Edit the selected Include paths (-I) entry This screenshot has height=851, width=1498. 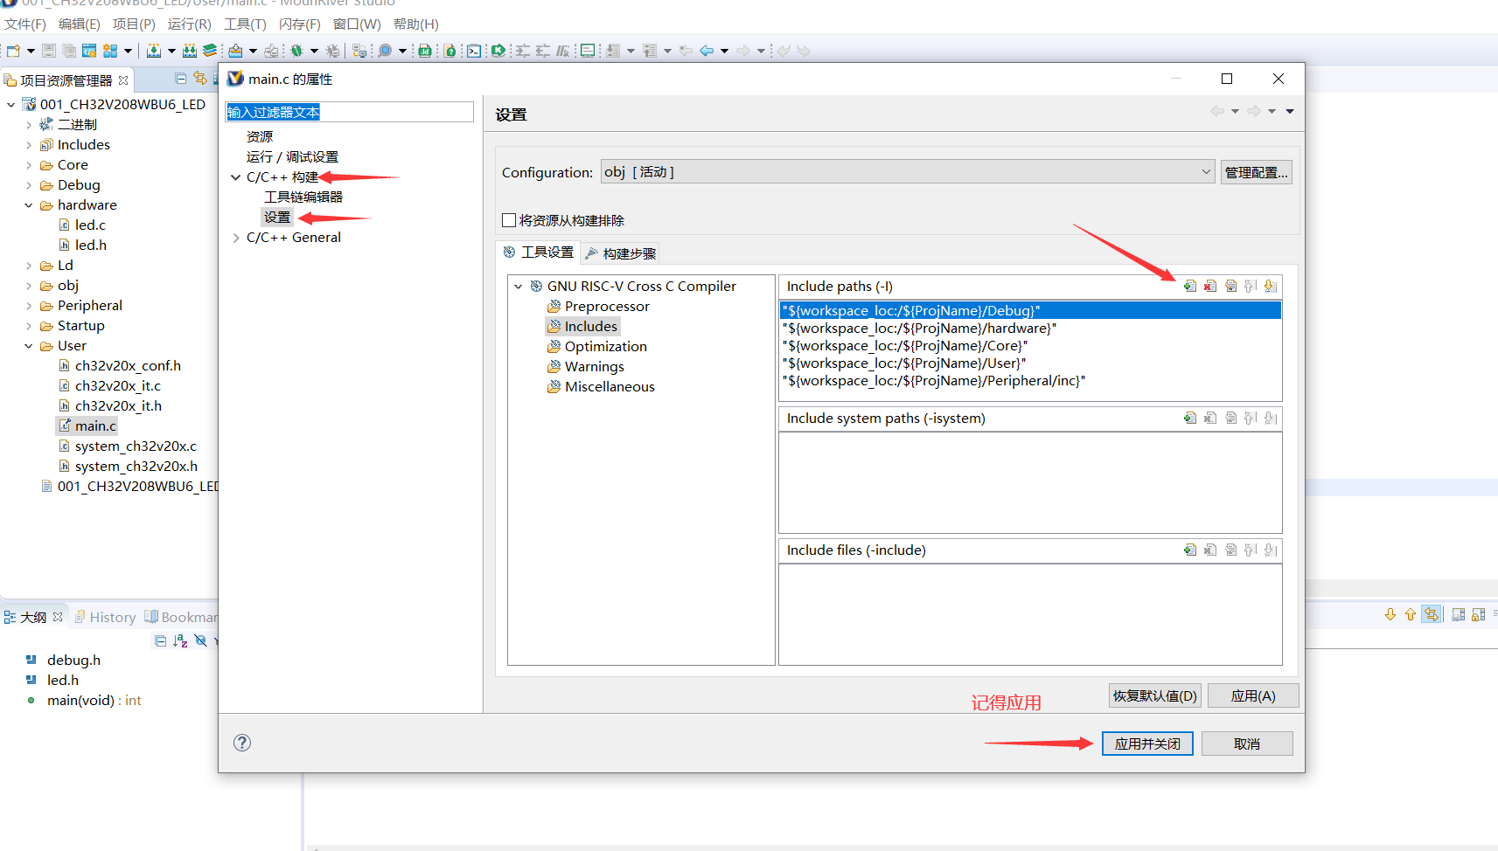pyautogui.click(x=1231, y=286)
